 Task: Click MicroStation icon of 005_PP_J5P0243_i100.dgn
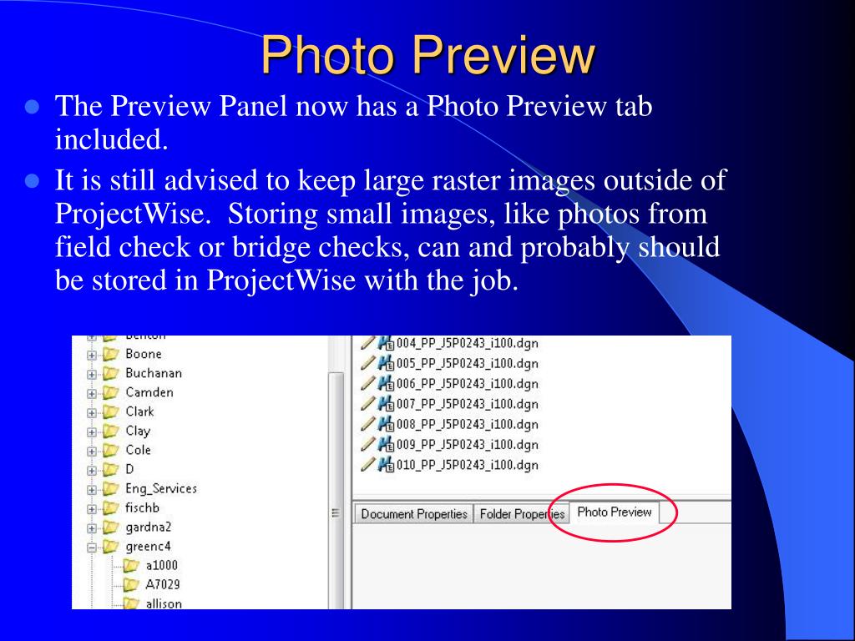(386, 363)
